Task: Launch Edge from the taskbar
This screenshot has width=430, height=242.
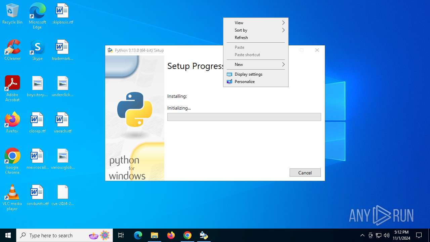Action: 138,235
